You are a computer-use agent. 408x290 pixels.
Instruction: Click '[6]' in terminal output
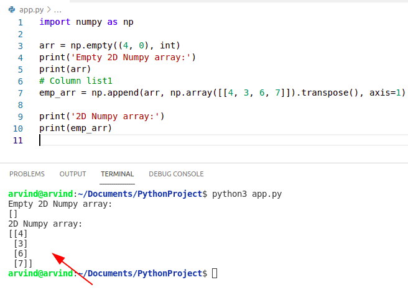pos(21,253)
